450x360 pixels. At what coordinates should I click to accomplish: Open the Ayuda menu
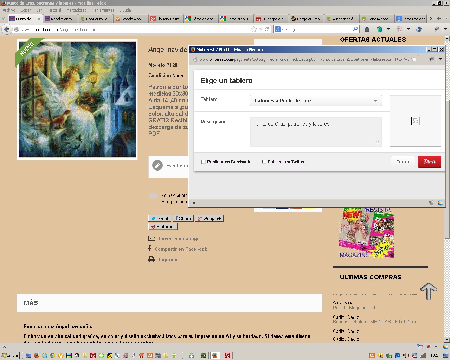coord(126,10)
